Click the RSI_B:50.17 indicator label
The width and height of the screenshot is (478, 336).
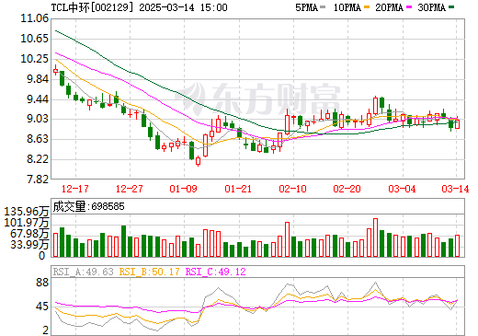[x=149, y=272]
